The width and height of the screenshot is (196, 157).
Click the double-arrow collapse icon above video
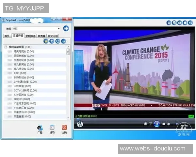190,23
